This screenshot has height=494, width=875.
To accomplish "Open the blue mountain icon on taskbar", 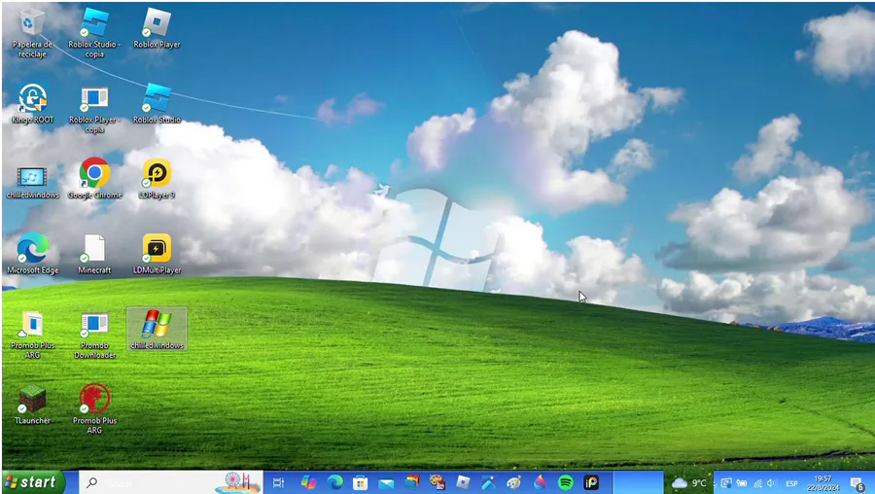I will [x=488, y=483].
